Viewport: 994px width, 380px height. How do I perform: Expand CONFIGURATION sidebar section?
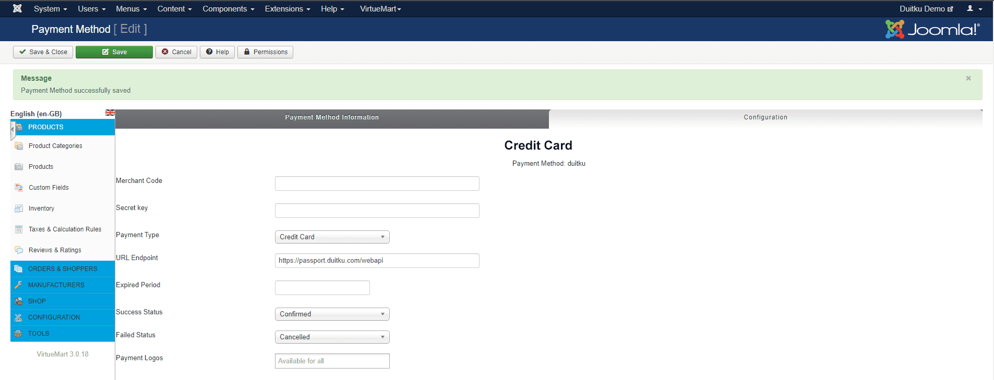point(63,317)
